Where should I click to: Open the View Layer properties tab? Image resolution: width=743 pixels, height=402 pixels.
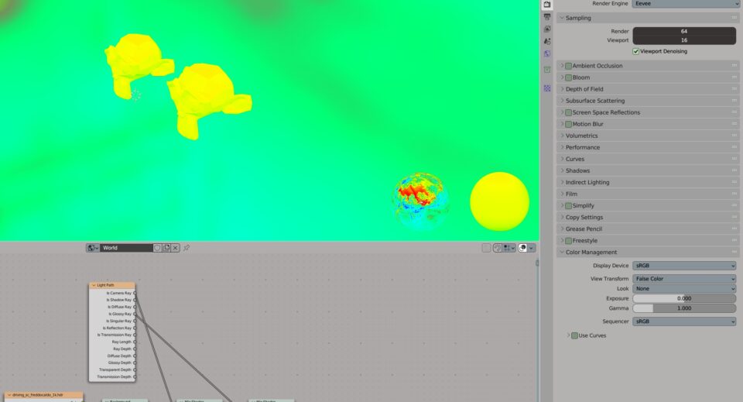547,29
